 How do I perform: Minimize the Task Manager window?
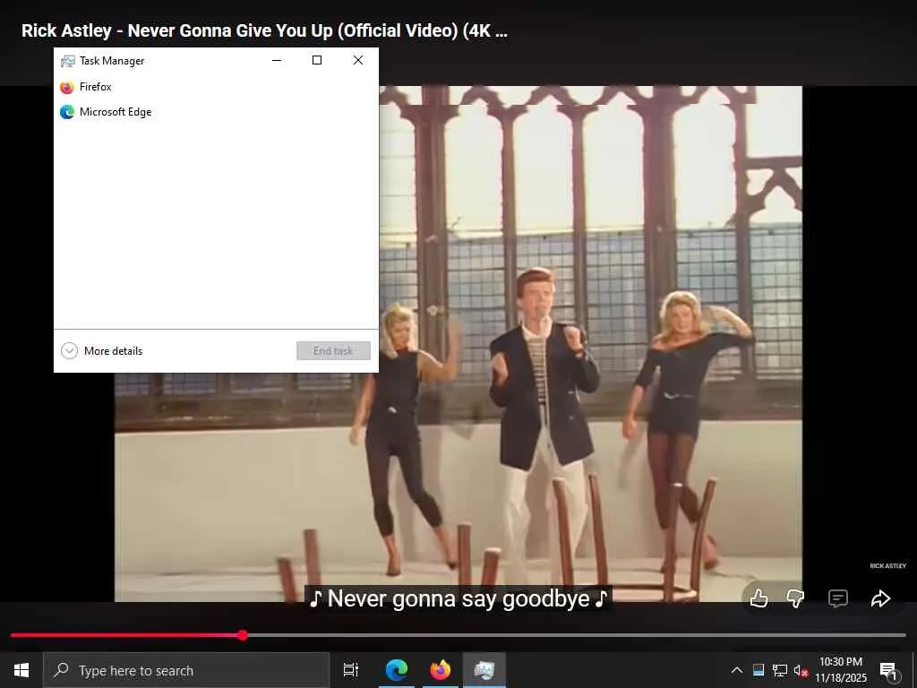coord(277,60)
